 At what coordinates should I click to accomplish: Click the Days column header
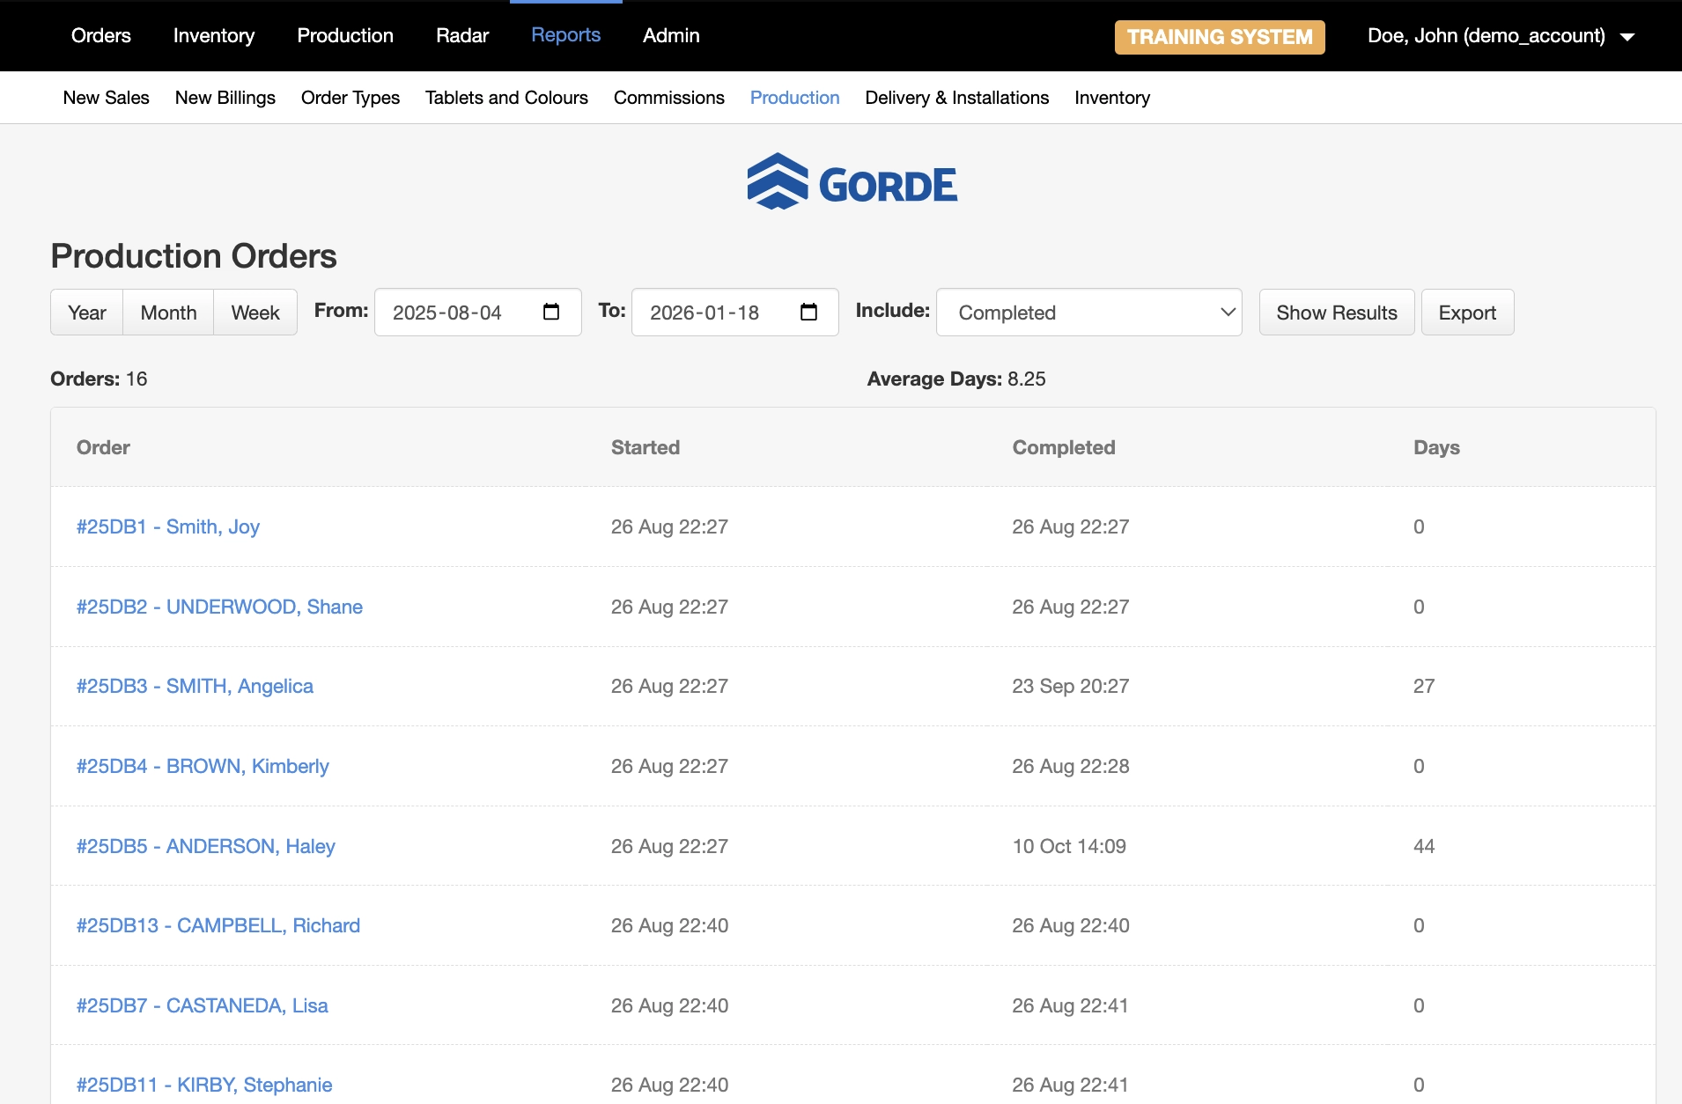tap(1436, 447)
